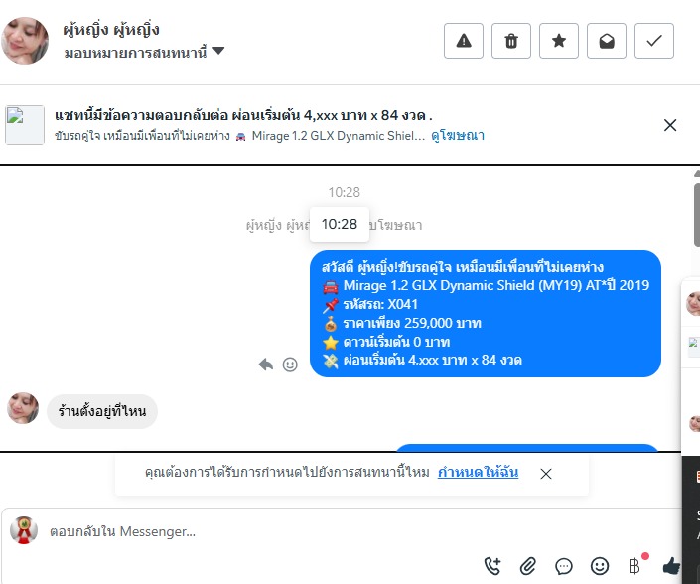Open the baht payment request icon
Screen dimensions: 700x584
(x=635, y=566)
